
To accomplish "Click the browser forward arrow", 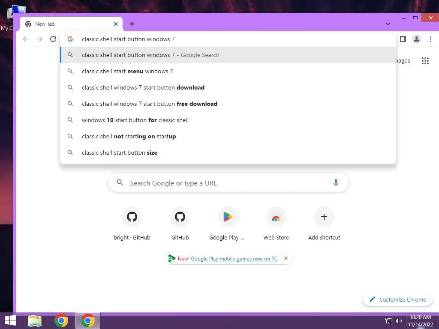I will [39, 39].
